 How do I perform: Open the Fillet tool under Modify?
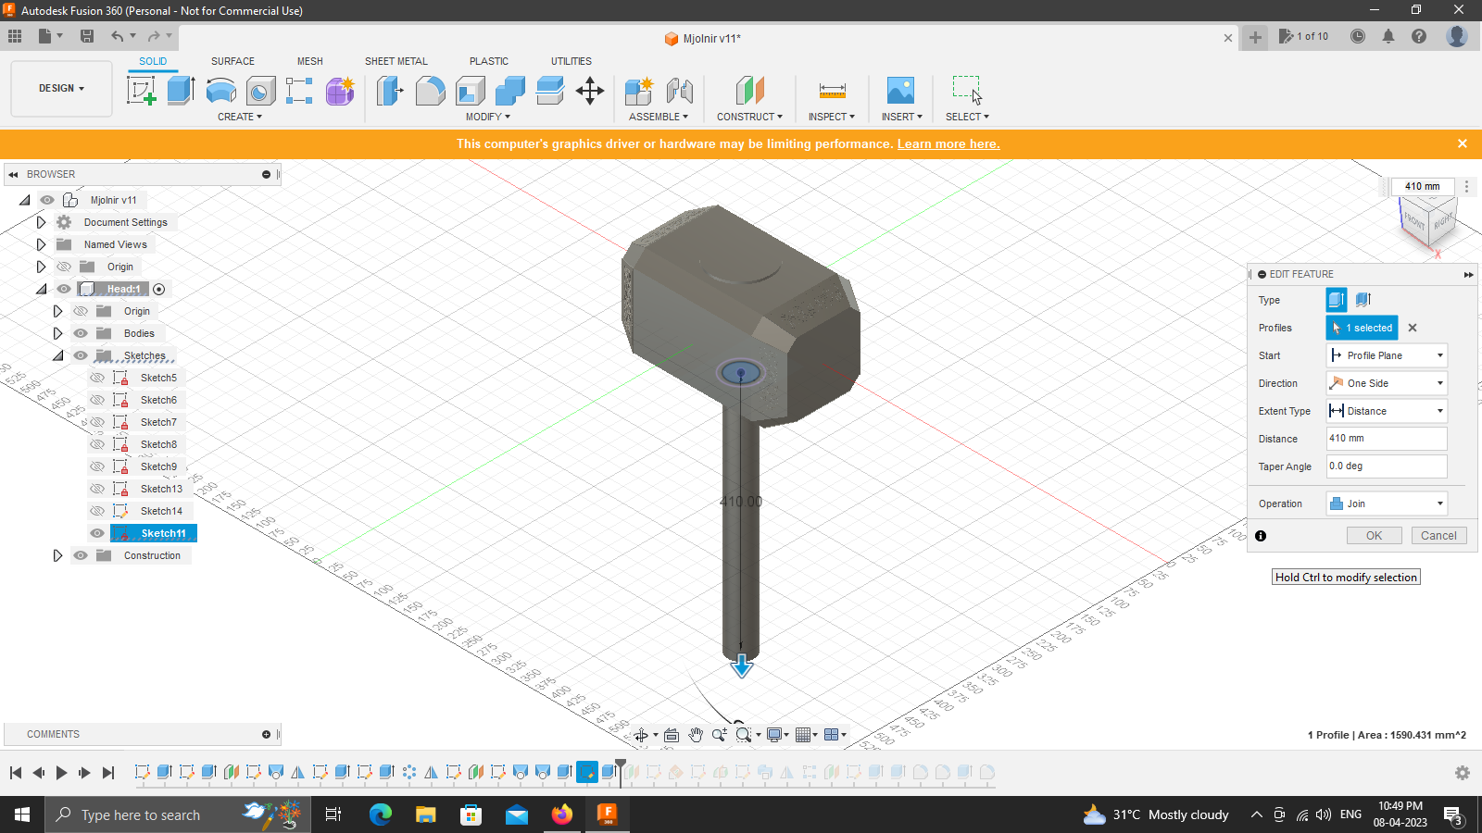point(431,90)
